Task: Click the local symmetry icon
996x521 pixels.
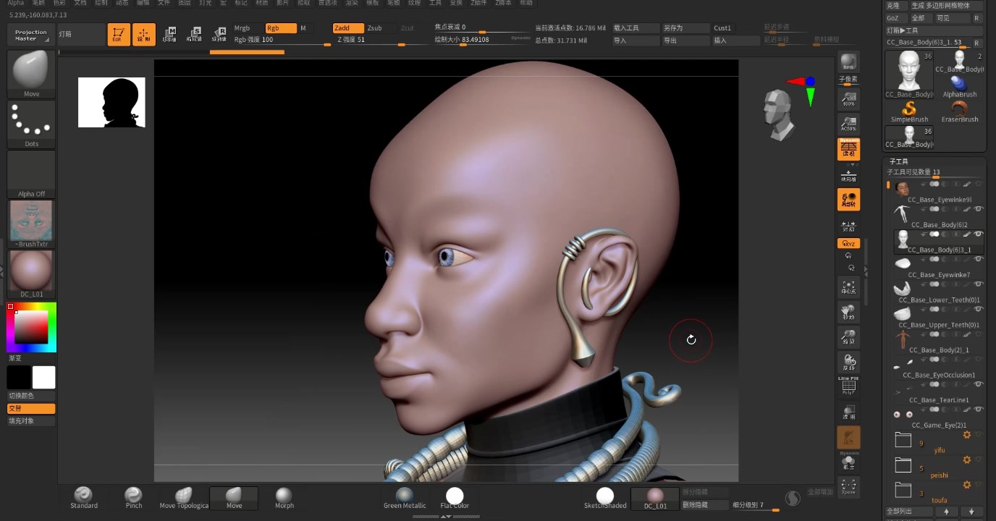Action: 848,200
